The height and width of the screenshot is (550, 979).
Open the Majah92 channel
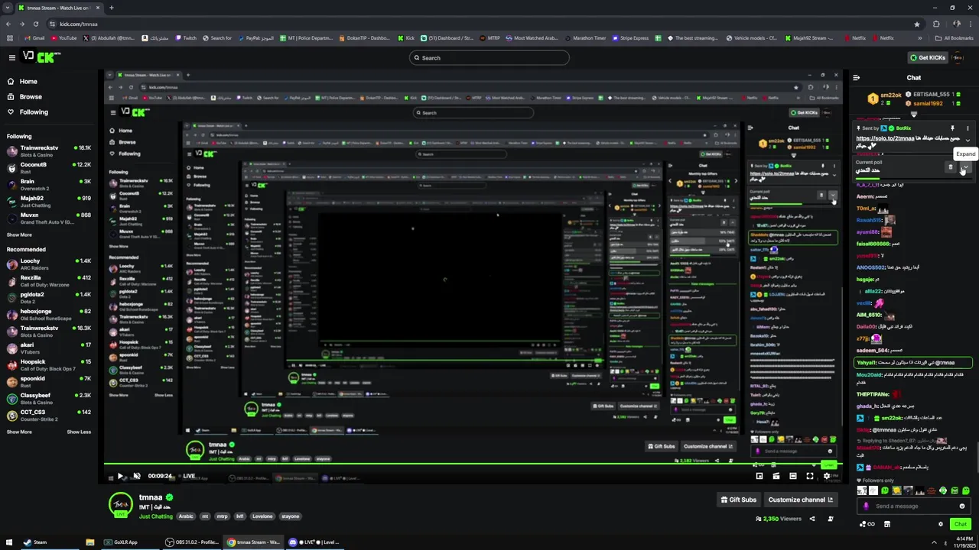(47, 201)
